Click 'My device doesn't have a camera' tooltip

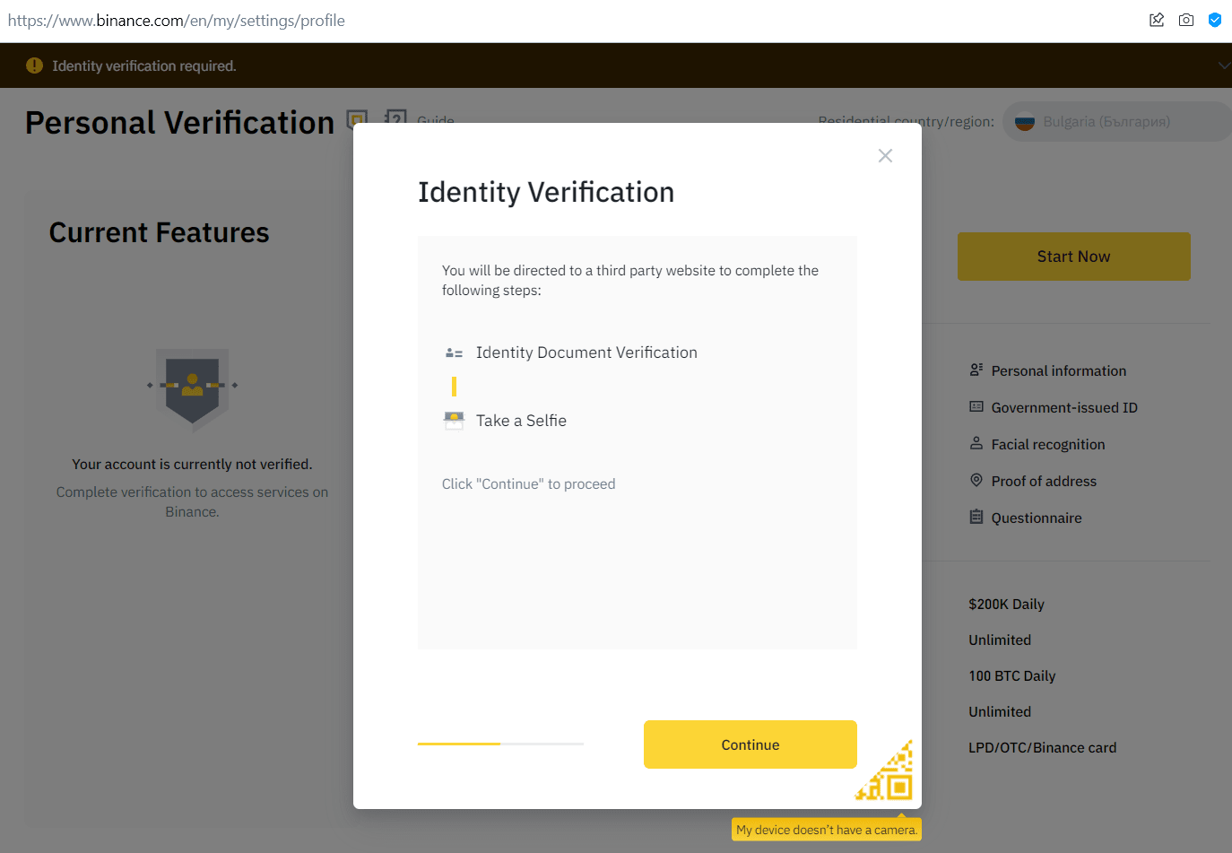point(826,830)
